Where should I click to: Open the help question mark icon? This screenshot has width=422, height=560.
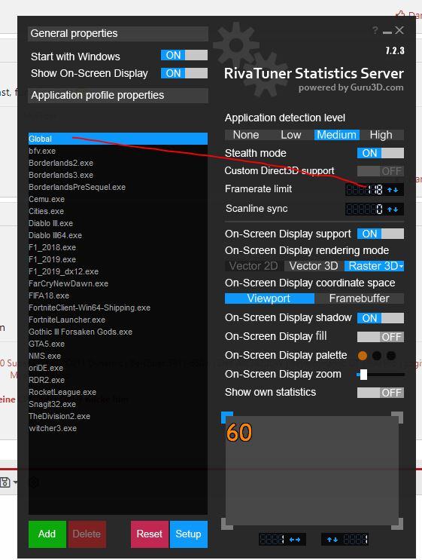click(375, 31)
